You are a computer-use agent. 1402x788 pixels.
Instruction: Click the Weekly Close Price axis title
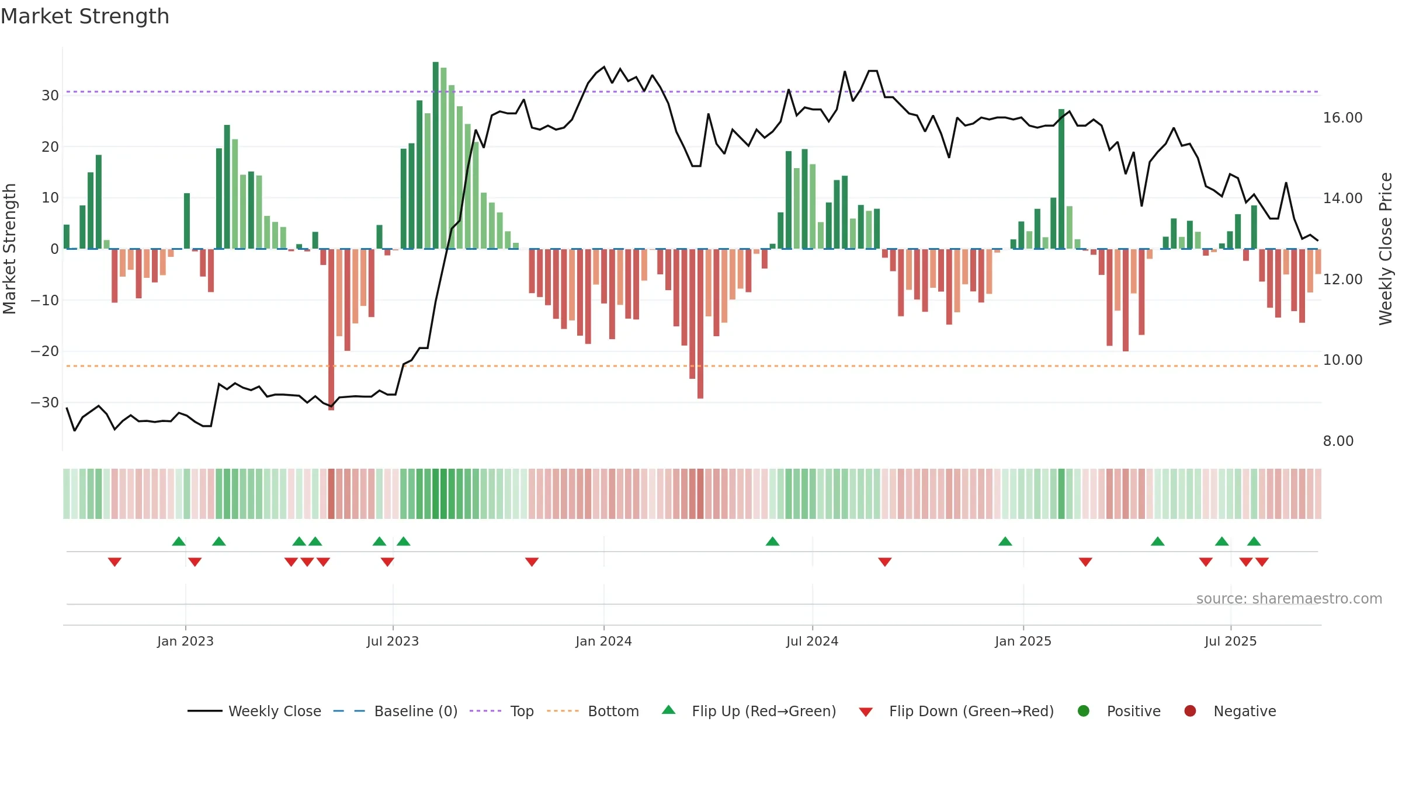[1386, 249]
